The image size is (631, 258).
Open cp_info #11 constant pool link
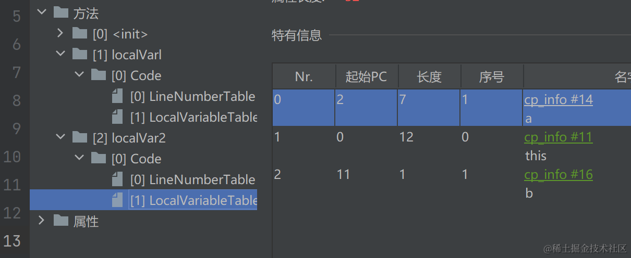[559, 137]
